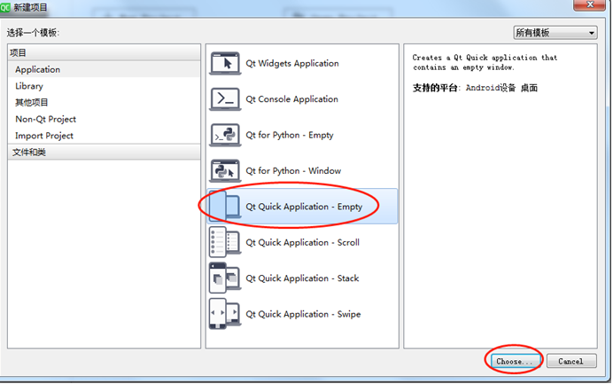Click the Qt Quick Application Scroll icon
The height and width of the screenshot is (384, 613).
tap(225, 242)
